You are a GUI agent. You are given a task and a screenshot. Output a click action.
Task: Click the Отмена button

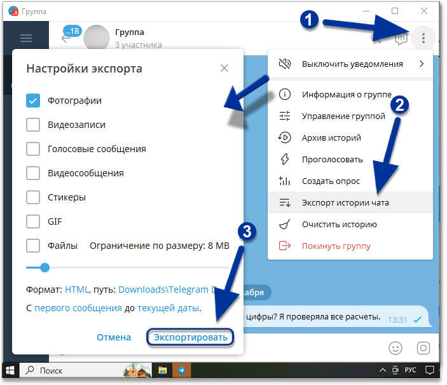tap(114, 337)
